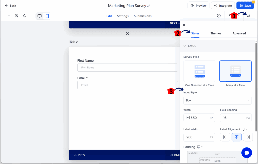Viewport: 258px width, 164px height.
Task: Click the PREV button on Slide 2
Action: click(x=80, y=155)
